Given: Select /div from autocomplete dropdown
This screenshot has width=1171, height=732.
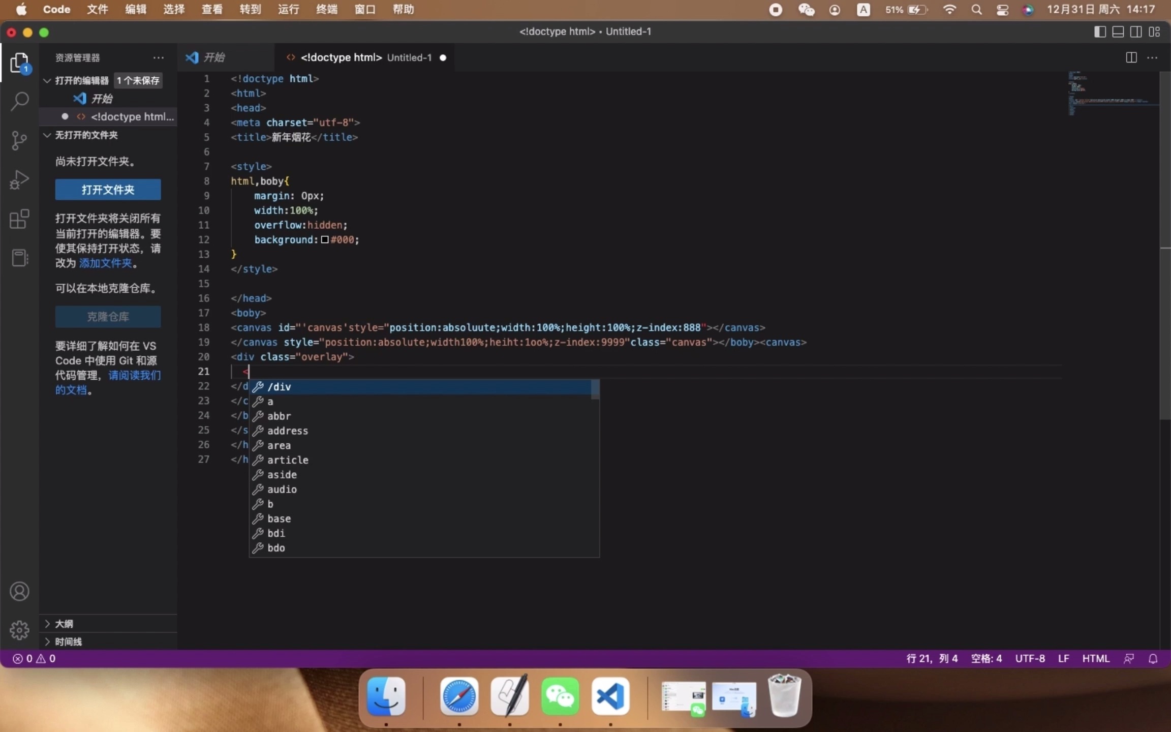Looking at the screenshot, I should click(279, 386).
